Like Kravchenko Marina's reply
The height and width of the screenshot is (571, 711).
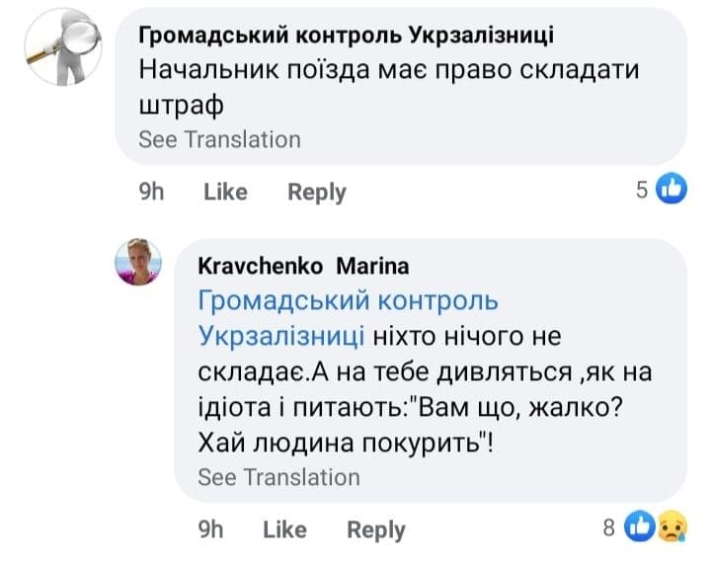[284, 530]
